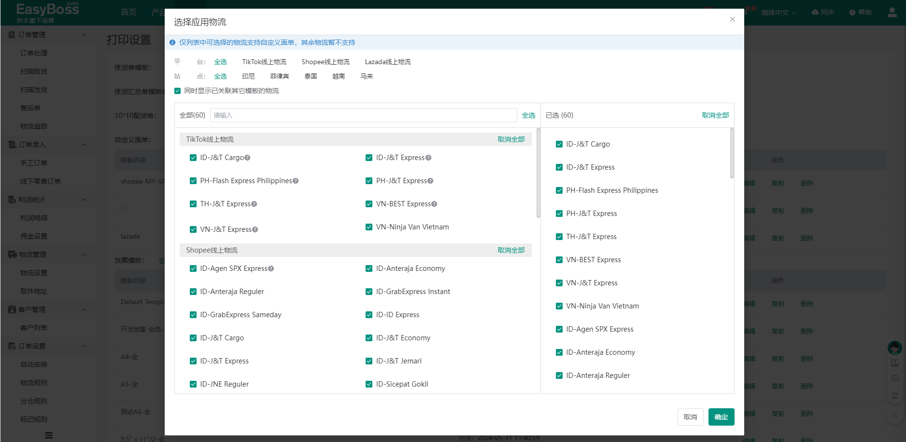Focus the logistics search input field
Screen dimensions: 906x442
pos(363,115)
